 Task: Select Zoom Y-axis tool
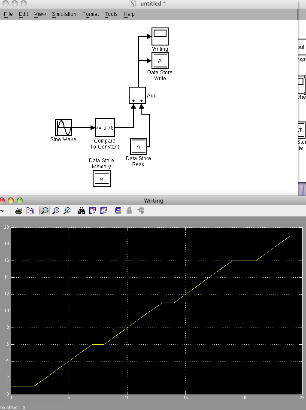point(67,211)
